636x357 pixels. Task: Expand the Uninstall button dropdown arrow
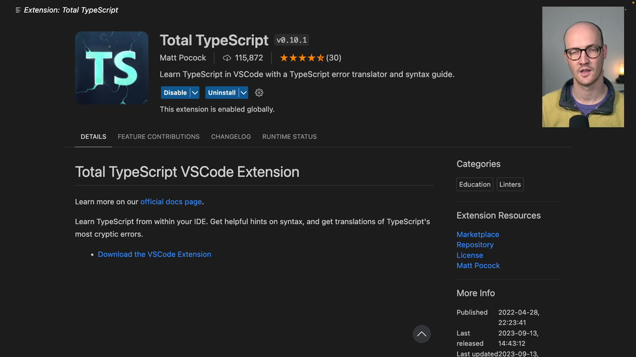[x=243, y=93]
